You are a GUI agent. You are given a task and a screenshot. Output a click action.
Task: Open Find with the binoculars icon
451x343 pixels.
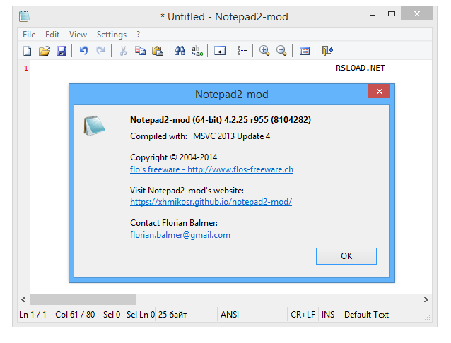180,51
